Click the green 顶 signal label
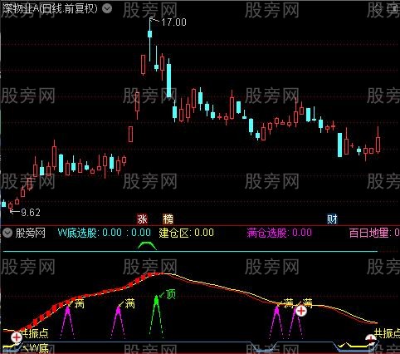Image resolution: width=400 pixels, height=354 pixels. [x=171, y=294]
